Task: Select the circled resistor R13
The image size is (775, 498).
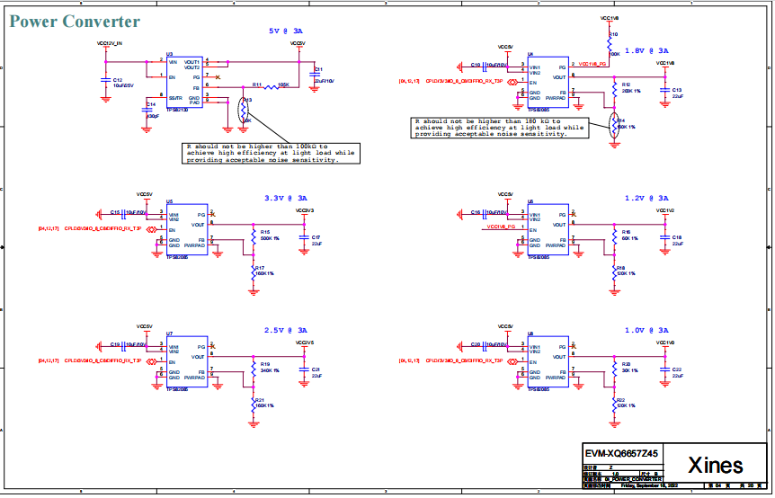Action: [x=243, y=111]
